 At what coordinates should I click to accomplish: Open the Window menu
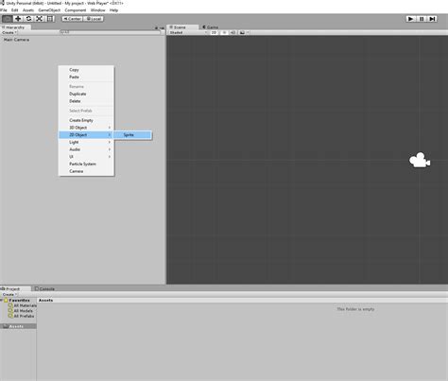[98, 10]
